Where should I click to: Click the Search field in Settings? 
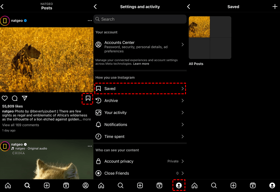click(x=140, y=19)
